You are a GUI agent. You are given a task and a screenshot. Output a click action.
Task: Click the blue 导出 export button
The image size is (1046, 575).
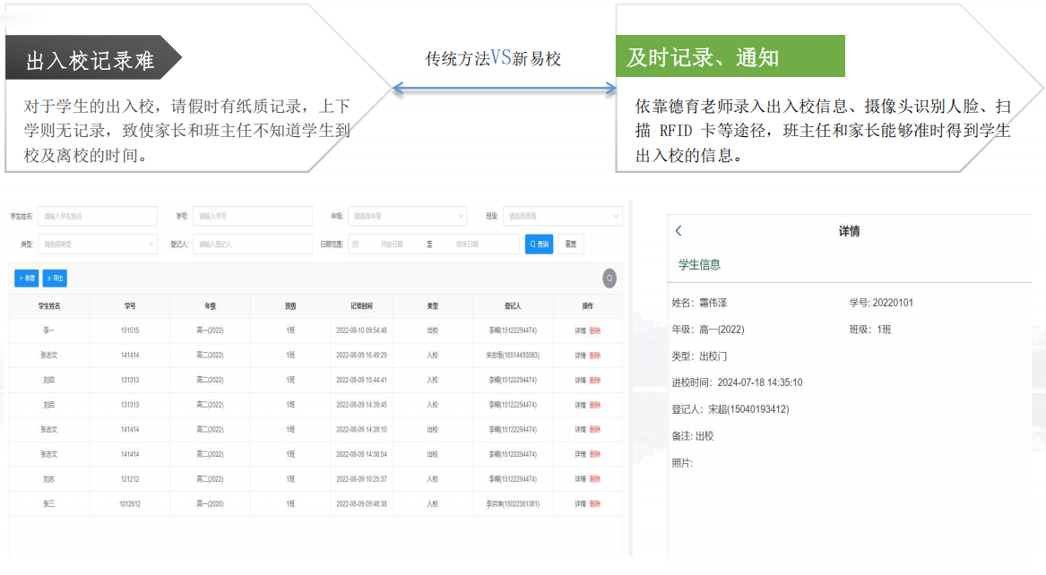click(x=56, y=279)
